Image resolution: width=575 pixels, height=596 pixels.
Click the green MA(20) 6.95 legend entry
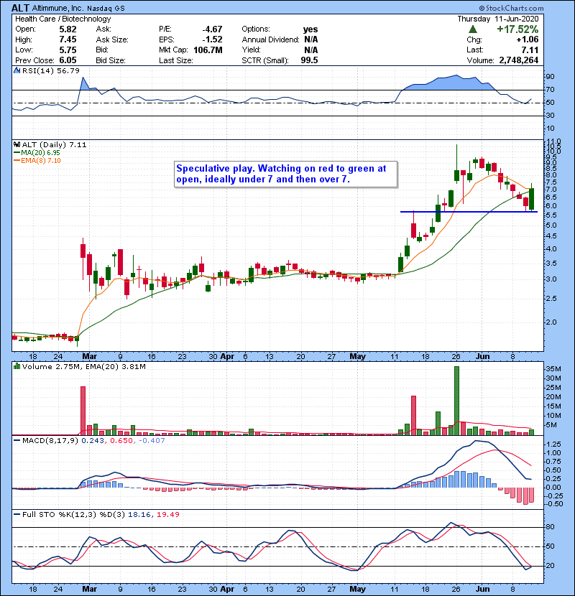(37, 153)
